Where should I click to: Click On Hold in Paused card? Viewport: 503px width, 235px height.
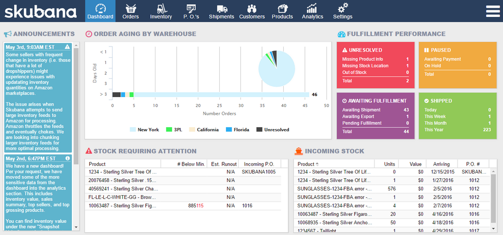[x=457, y=66]
